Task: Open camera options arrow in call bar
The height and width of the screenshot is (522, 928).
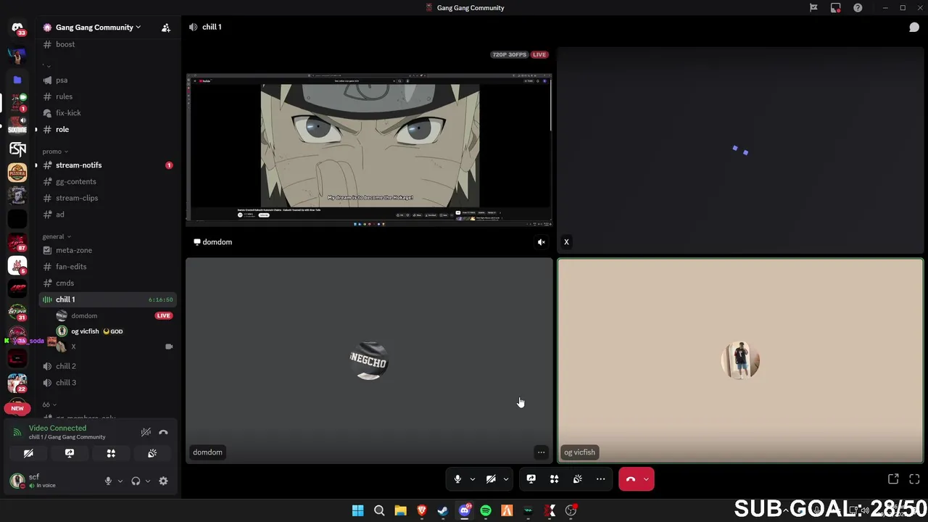Action: (x=505, y=479)
